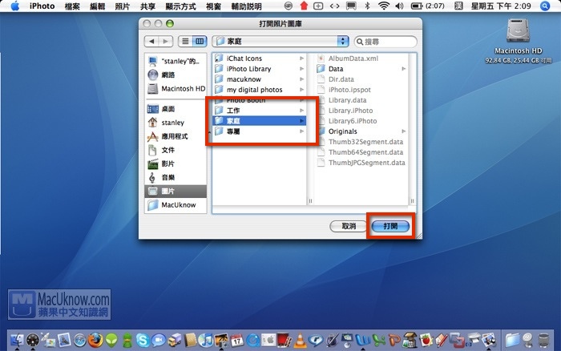Go forward with the right arrow button
561x351 pixels.
pyautogui.click(x=166, y=42)
